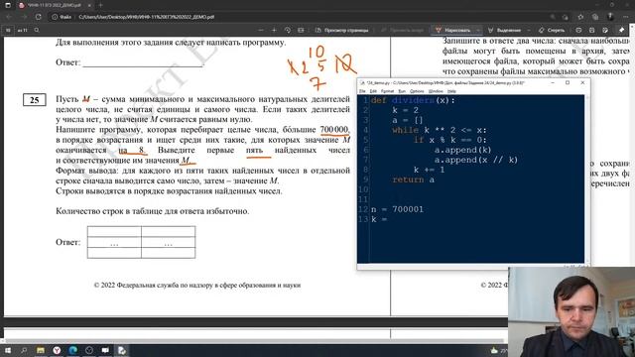
Task: Close the PDF browser tab
Action: tap(89, 5)
